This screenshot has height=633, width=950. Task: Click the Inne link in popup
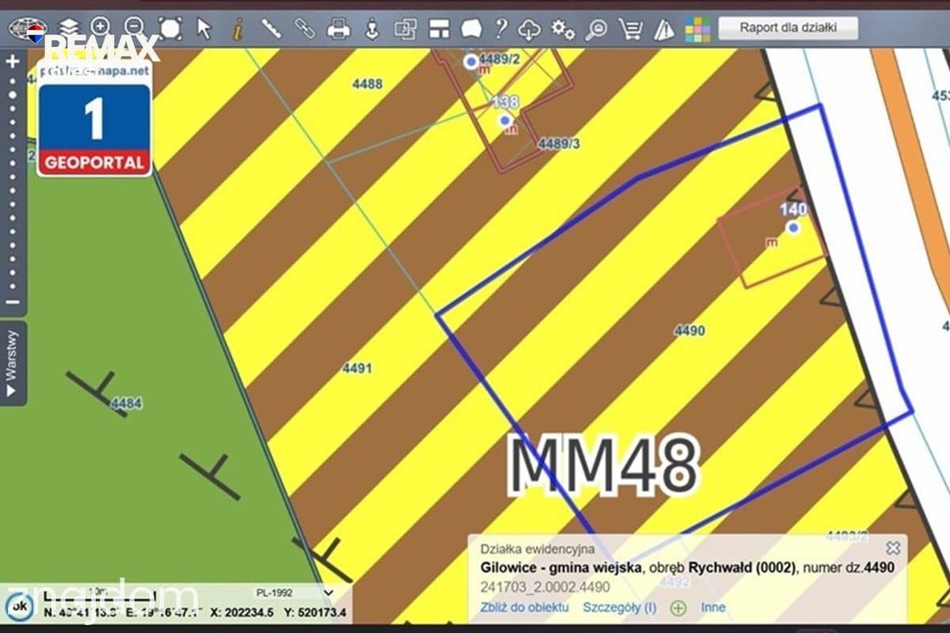[712, 607]
